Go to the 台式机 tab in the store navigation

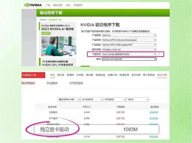point(80,75)
